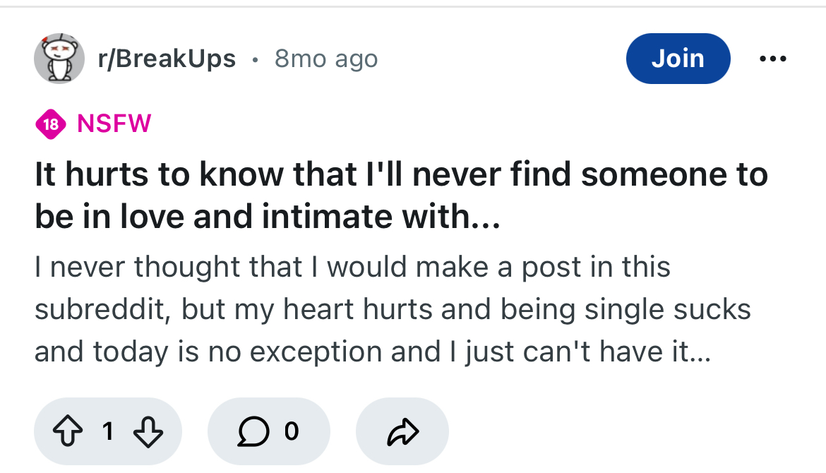This screenshot has width=826, height=473.
Task: Click the preview line 'and today is no exception'
Action: (373, 351)
